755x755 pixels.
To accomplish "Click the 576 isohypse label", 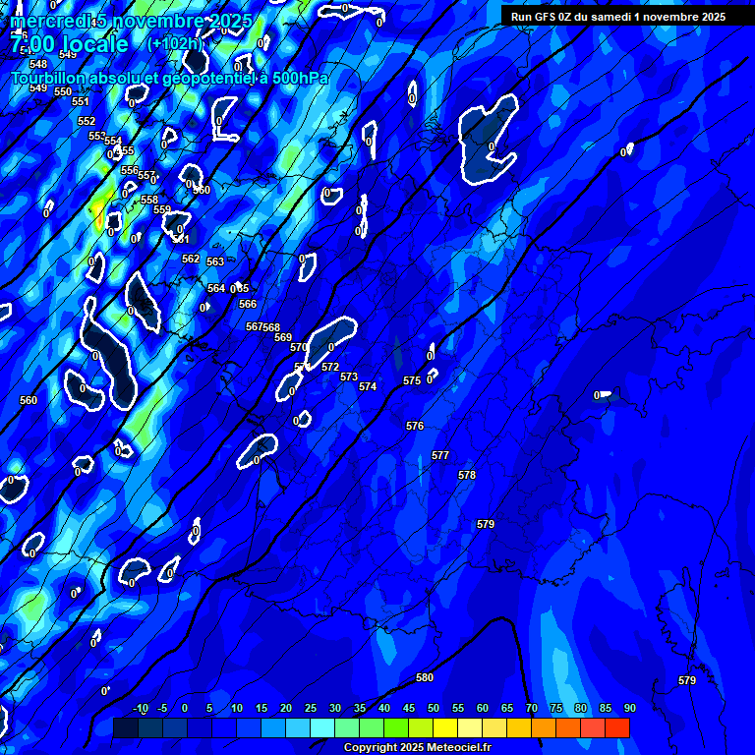I will [415, 426].
